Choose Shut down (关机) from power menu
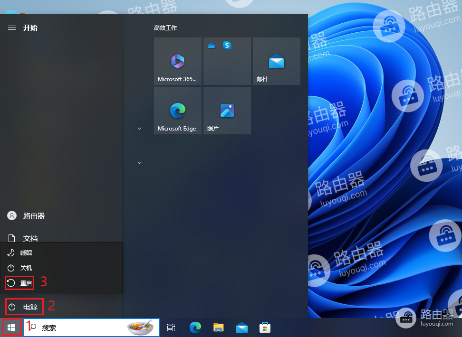Image resolution: width=462 pixels, height=337 pixels. (61, 268)
